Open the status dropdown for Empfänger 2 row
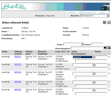 point(84,65)
